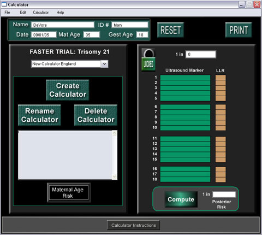Image resolution: width=262 pixels, height=235 pixels.
Task: Click the LLR swatch for row 6
Action: pos(221,107)
